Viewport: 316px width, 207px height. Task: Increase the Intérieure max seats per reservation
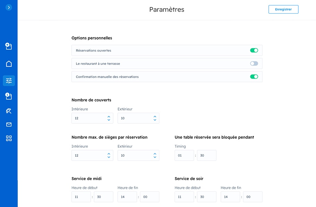[x=109, y=154]
